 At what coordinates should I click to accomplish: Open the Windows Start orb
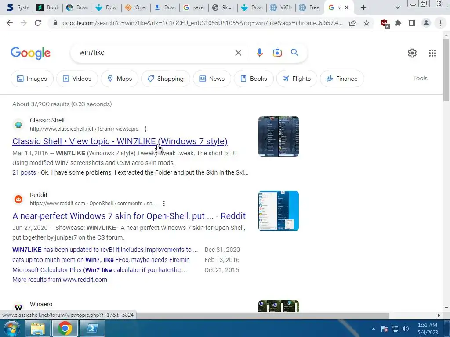11,328
